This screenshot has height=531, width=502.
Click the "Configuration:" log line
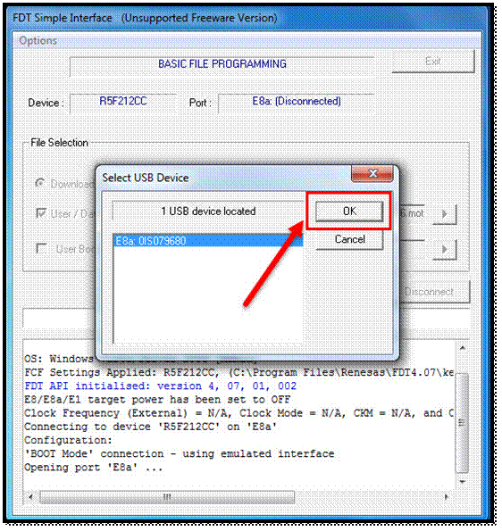pyautogui.click(x=68, y=440)
